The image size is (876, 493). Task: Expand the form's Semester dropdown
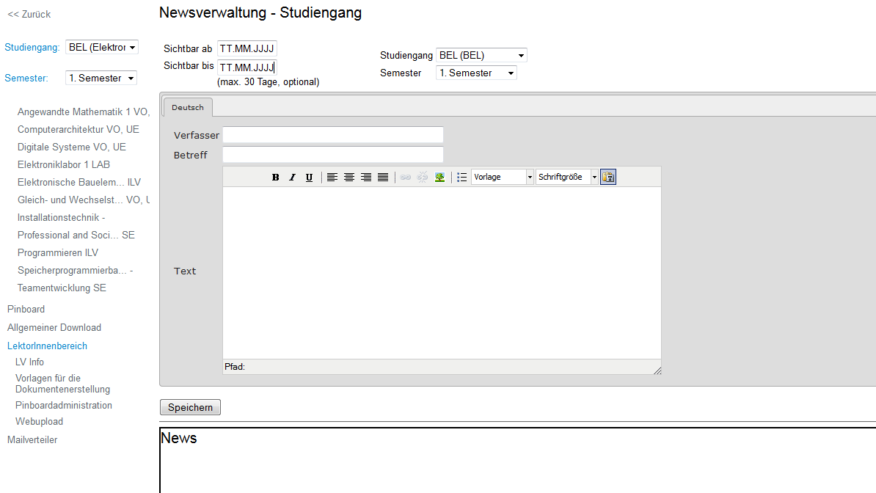(476, 73)
